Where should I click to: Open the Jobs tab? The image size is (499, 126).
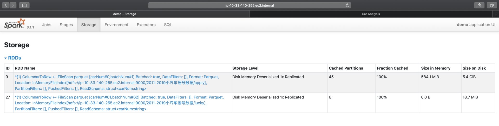point(47,25)
